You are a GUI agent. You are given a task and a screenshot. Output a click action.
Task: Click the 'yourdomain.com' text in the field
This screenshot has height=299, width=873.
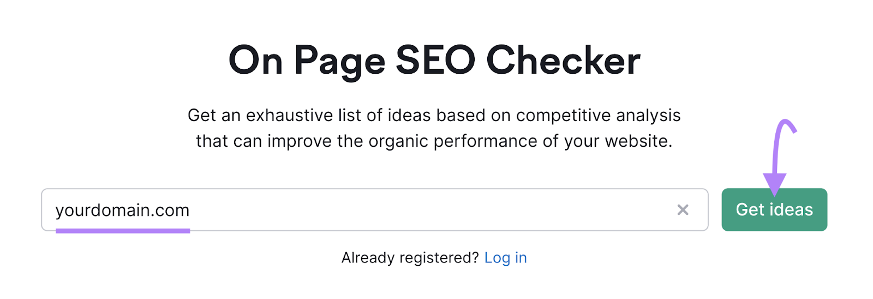[123, 211]
